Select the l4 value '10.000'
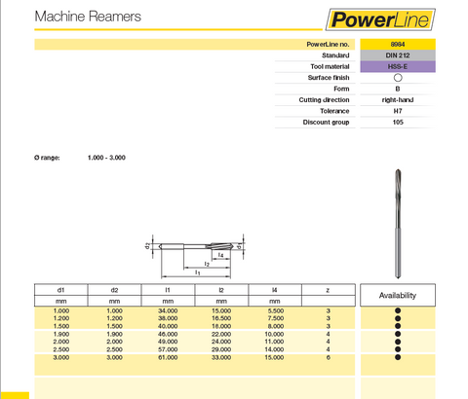 pyautogui.click(x=274, y=334)
